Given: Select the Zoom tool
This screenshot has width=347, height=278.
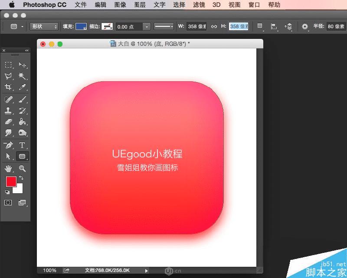Looking at the screenshot, I should click(x=22, y=169).
